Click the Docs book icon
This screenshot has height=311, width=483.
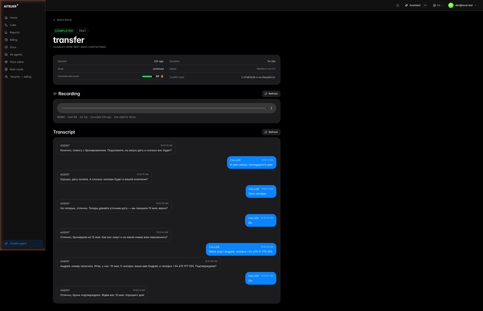pos(6,47)
